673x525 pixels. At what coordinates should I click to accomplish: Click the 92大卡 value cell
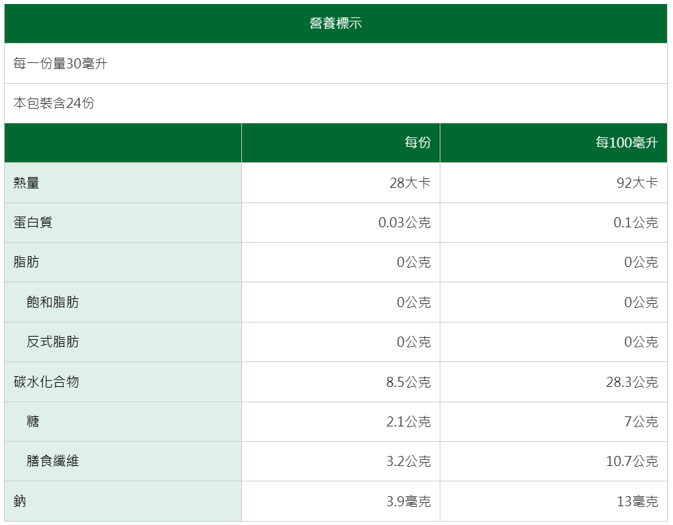(637, 182)
